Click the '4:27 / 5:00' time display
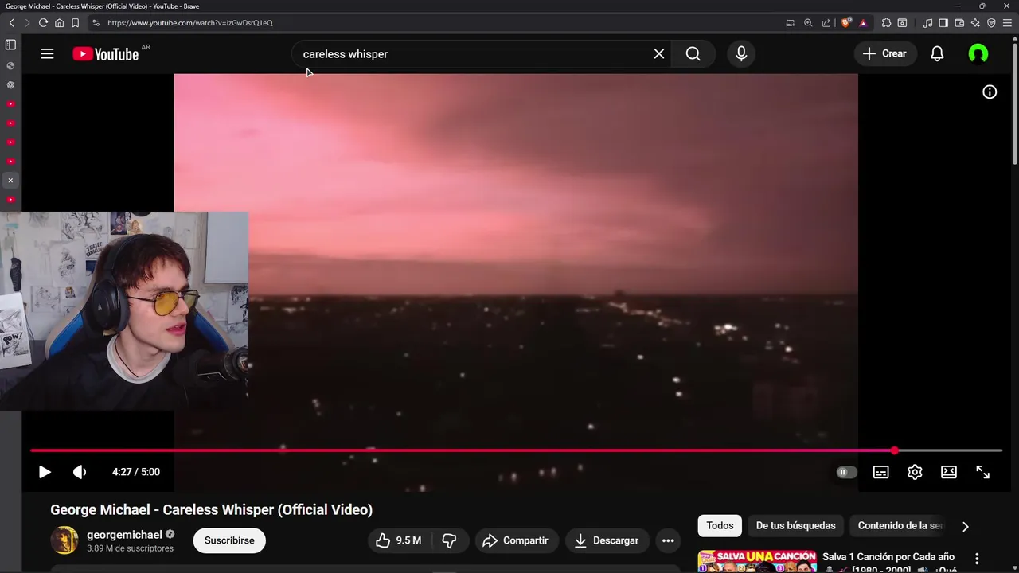The width and height of the screenshot is (1019, 573). coord(136,472)
